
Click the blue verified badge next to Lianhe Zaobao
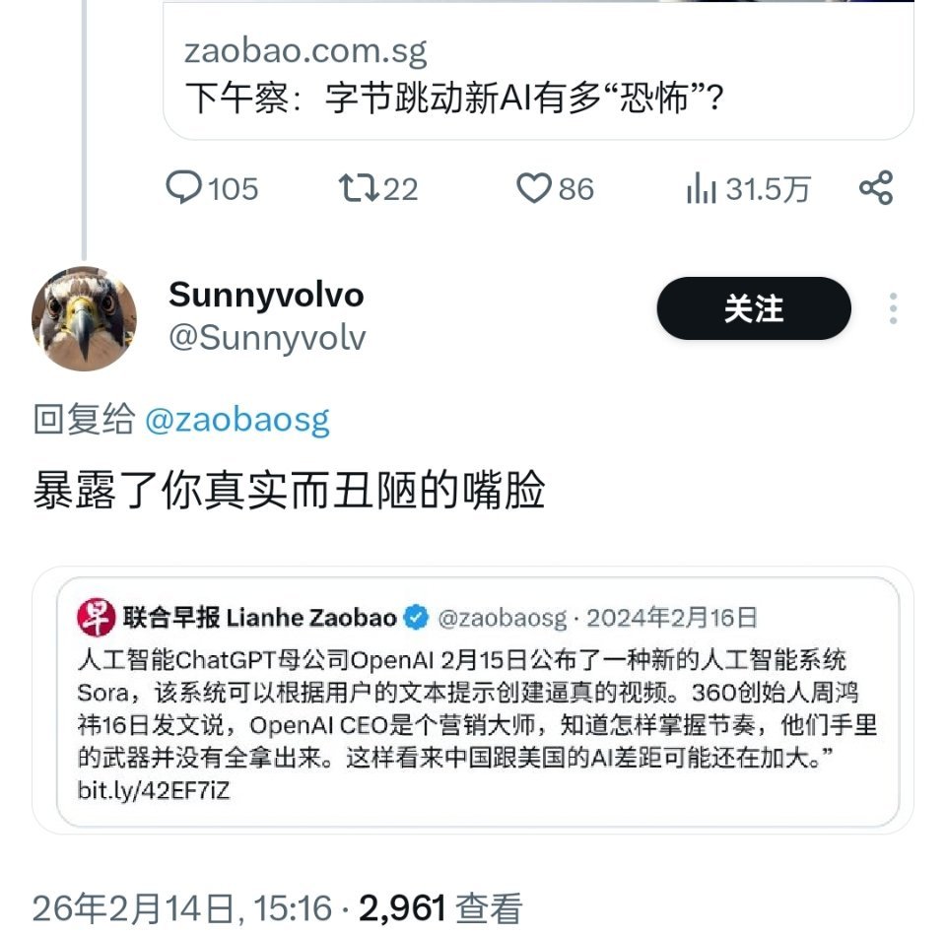415,613
